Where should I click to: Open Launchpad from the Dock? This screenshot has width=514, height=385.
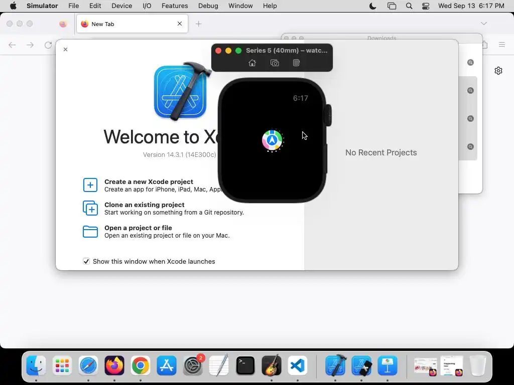62,365
